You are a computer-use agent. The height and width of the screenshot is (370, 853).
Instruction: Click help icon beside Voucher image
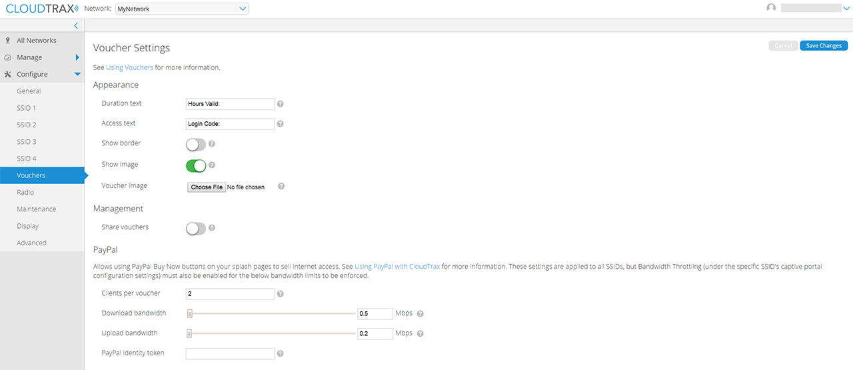point(281,187)
